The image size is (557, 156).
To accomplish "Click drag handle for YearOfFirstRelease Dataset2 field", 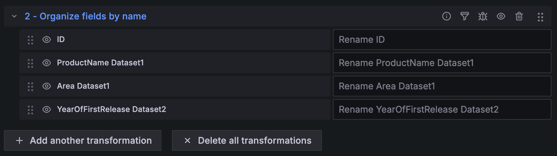I will pyautogui.click(x=30, y=110).
